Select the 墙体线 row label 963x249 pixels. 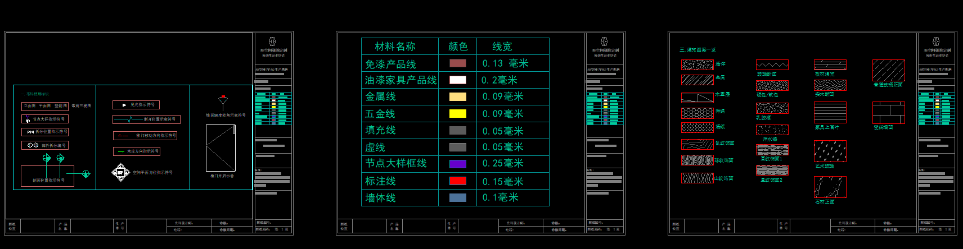pyautogui.click(x=381, y=198)
